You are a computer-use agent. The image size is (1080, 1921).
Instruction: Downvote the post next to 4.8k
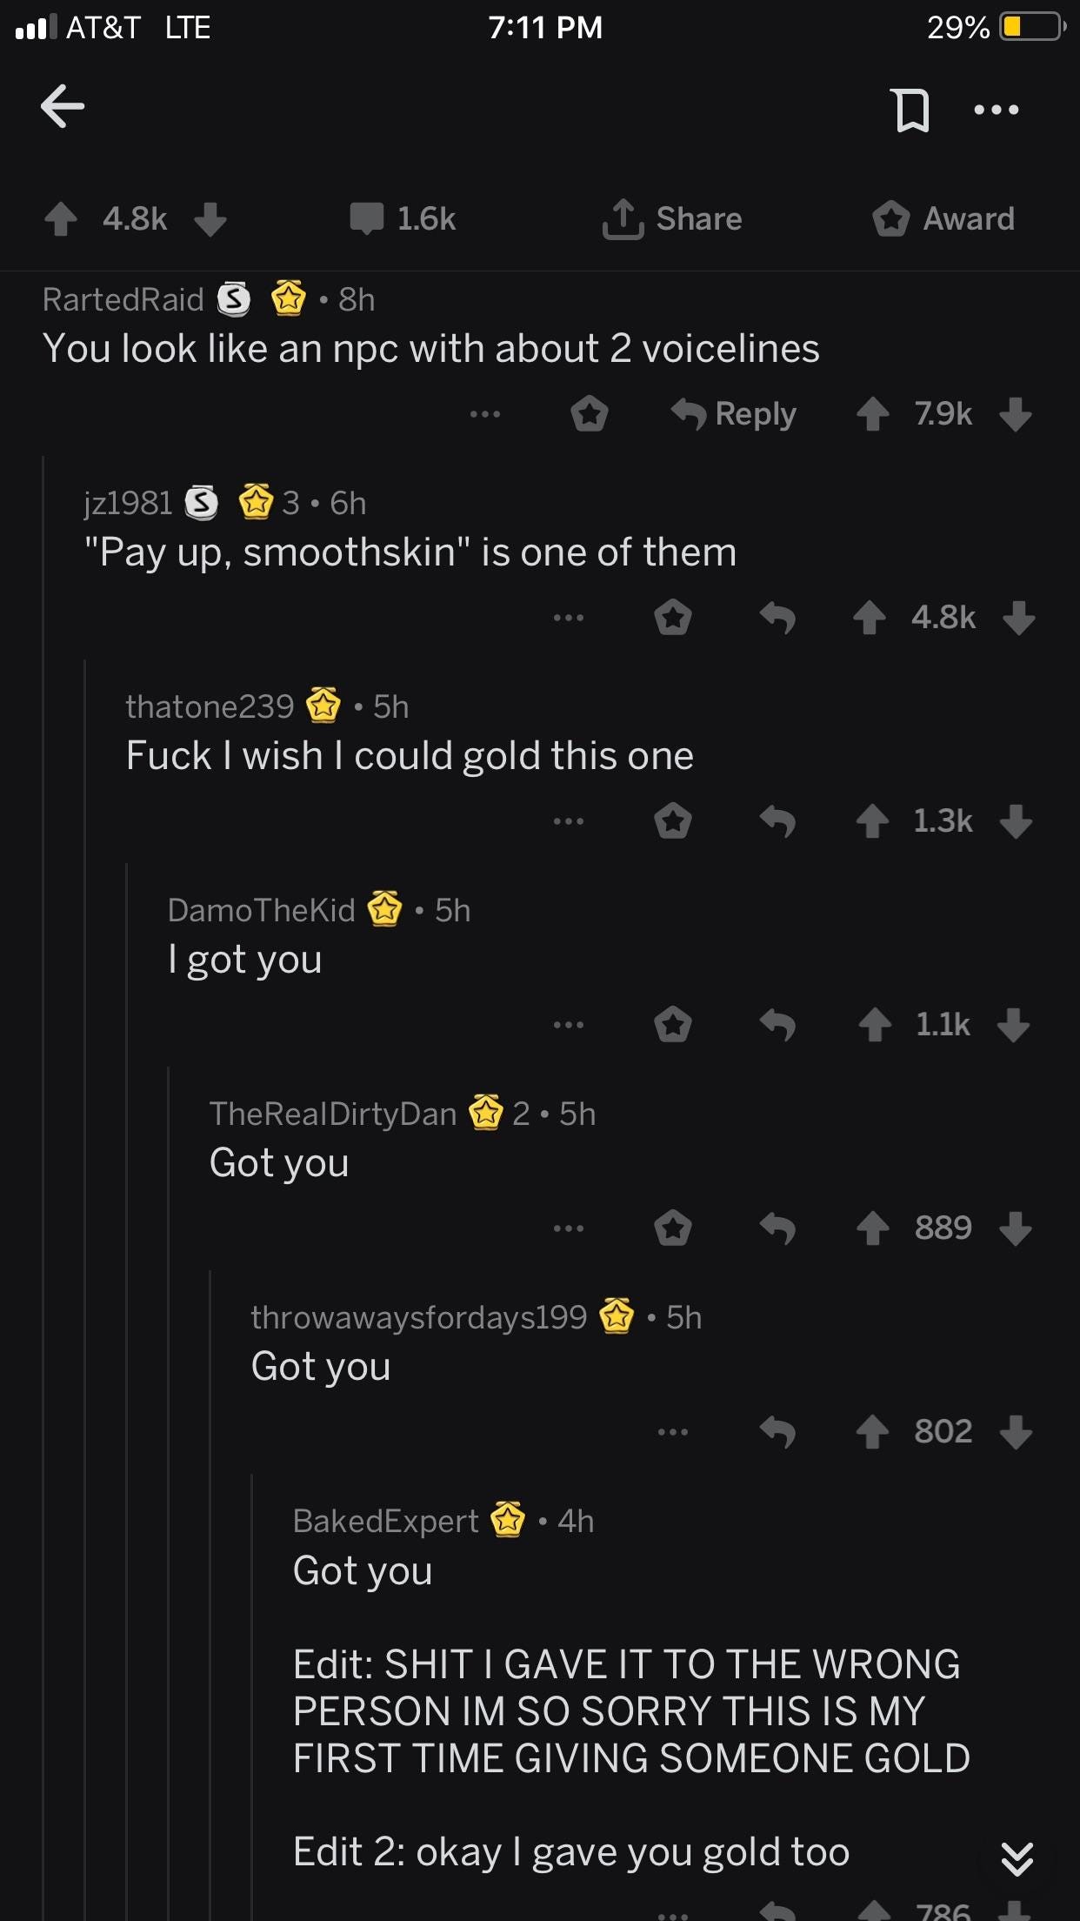click(210, 219)
